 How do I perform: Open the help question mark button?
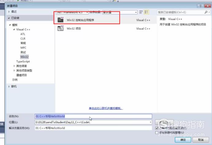200,6
